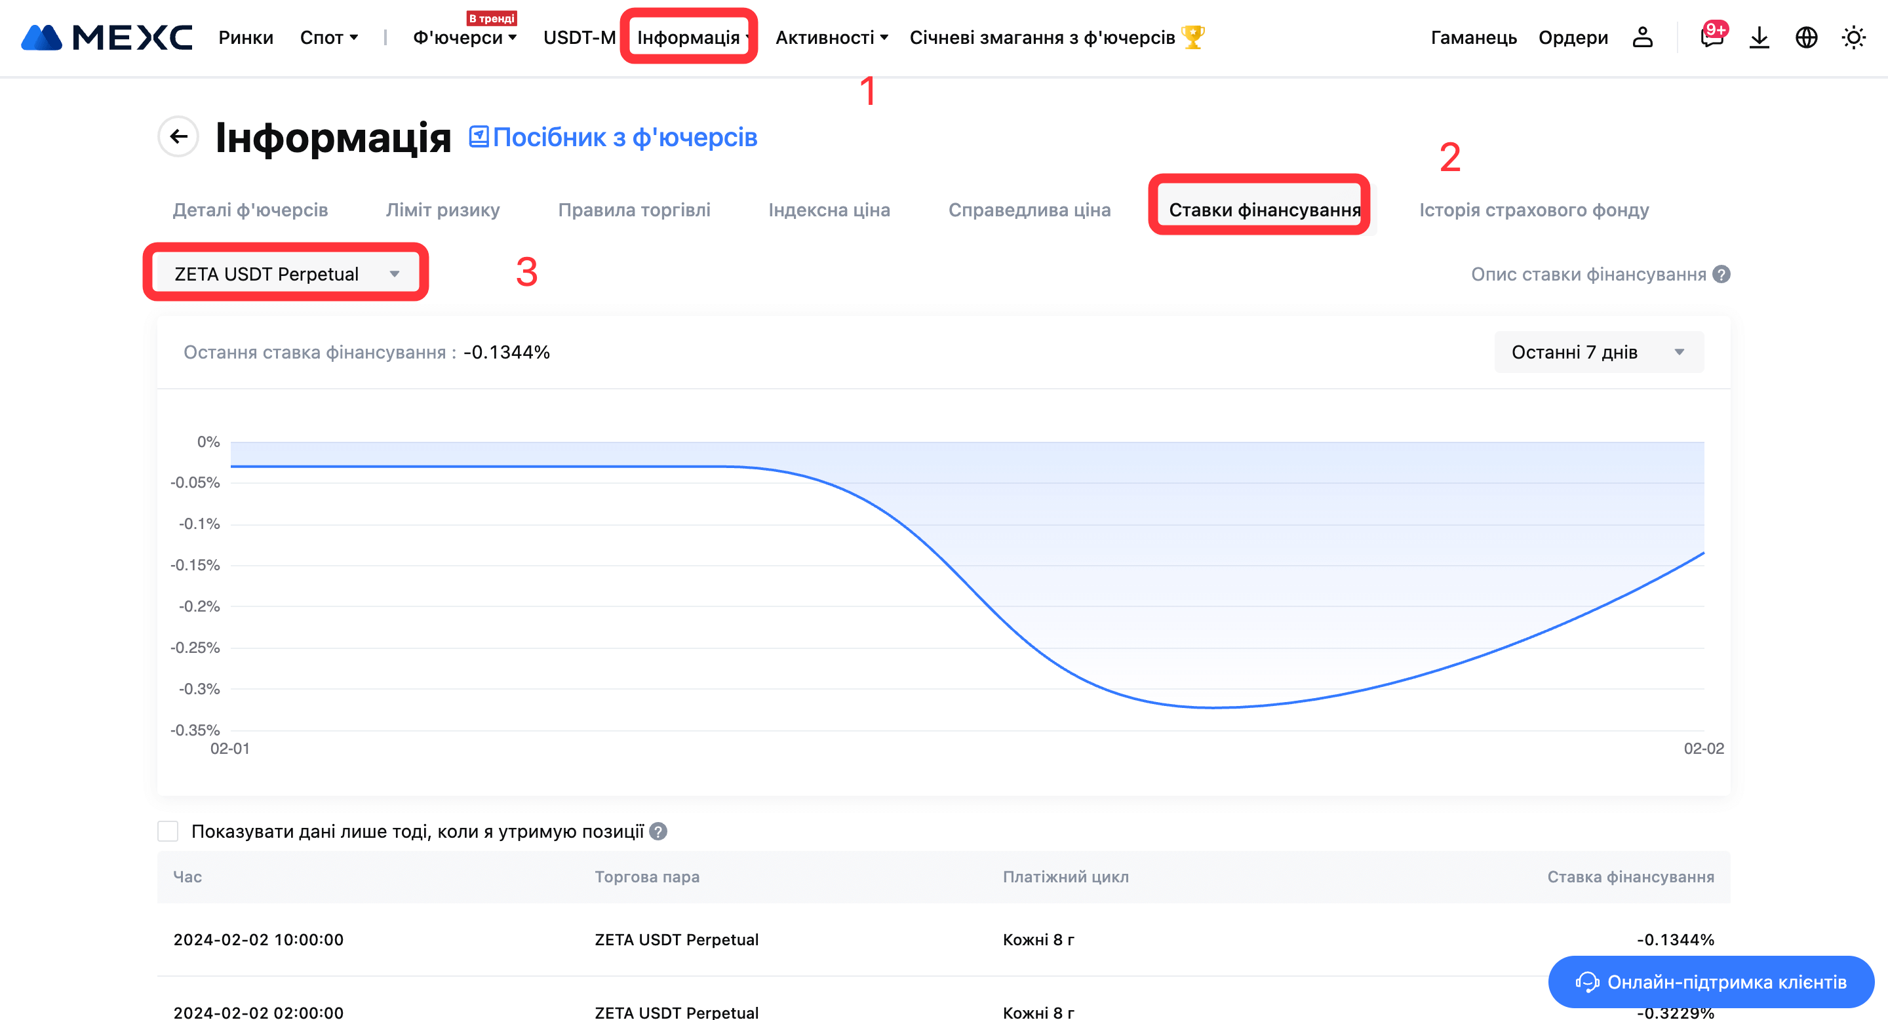Image resolution: width=1888 pixels, height=1020 pixels.
Task: Go to Гаманець in the header
Action: 1473,37
